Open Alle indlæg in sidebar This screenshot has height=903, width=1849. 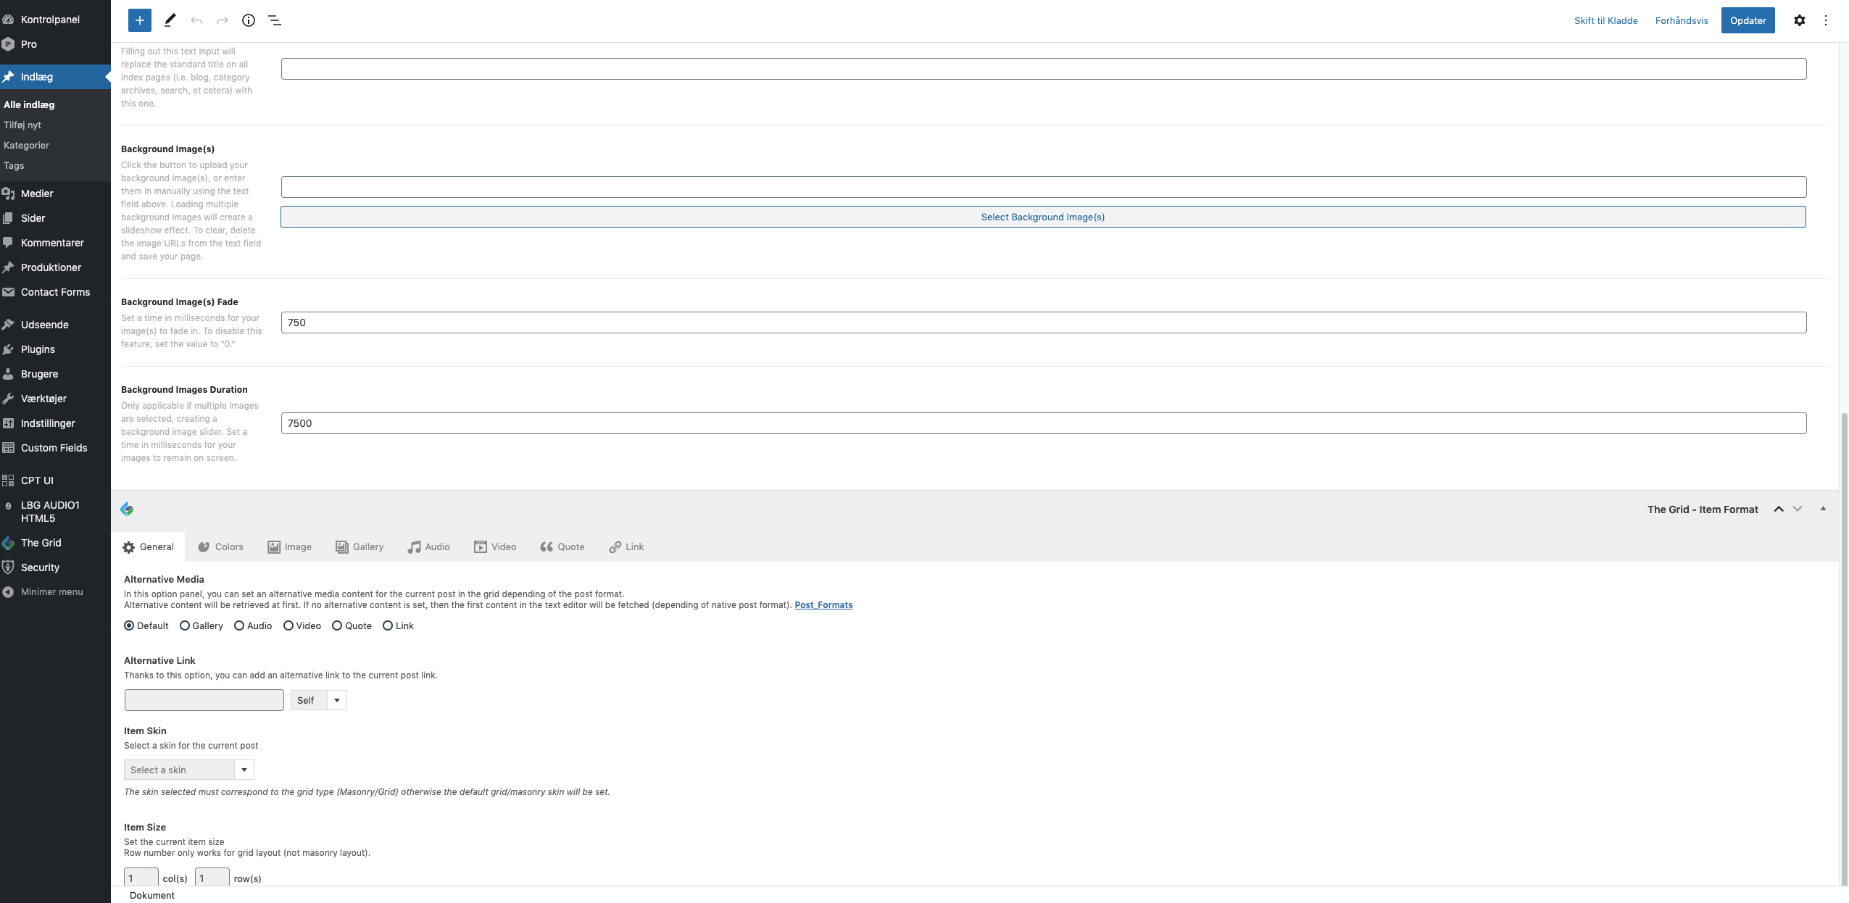29,104
